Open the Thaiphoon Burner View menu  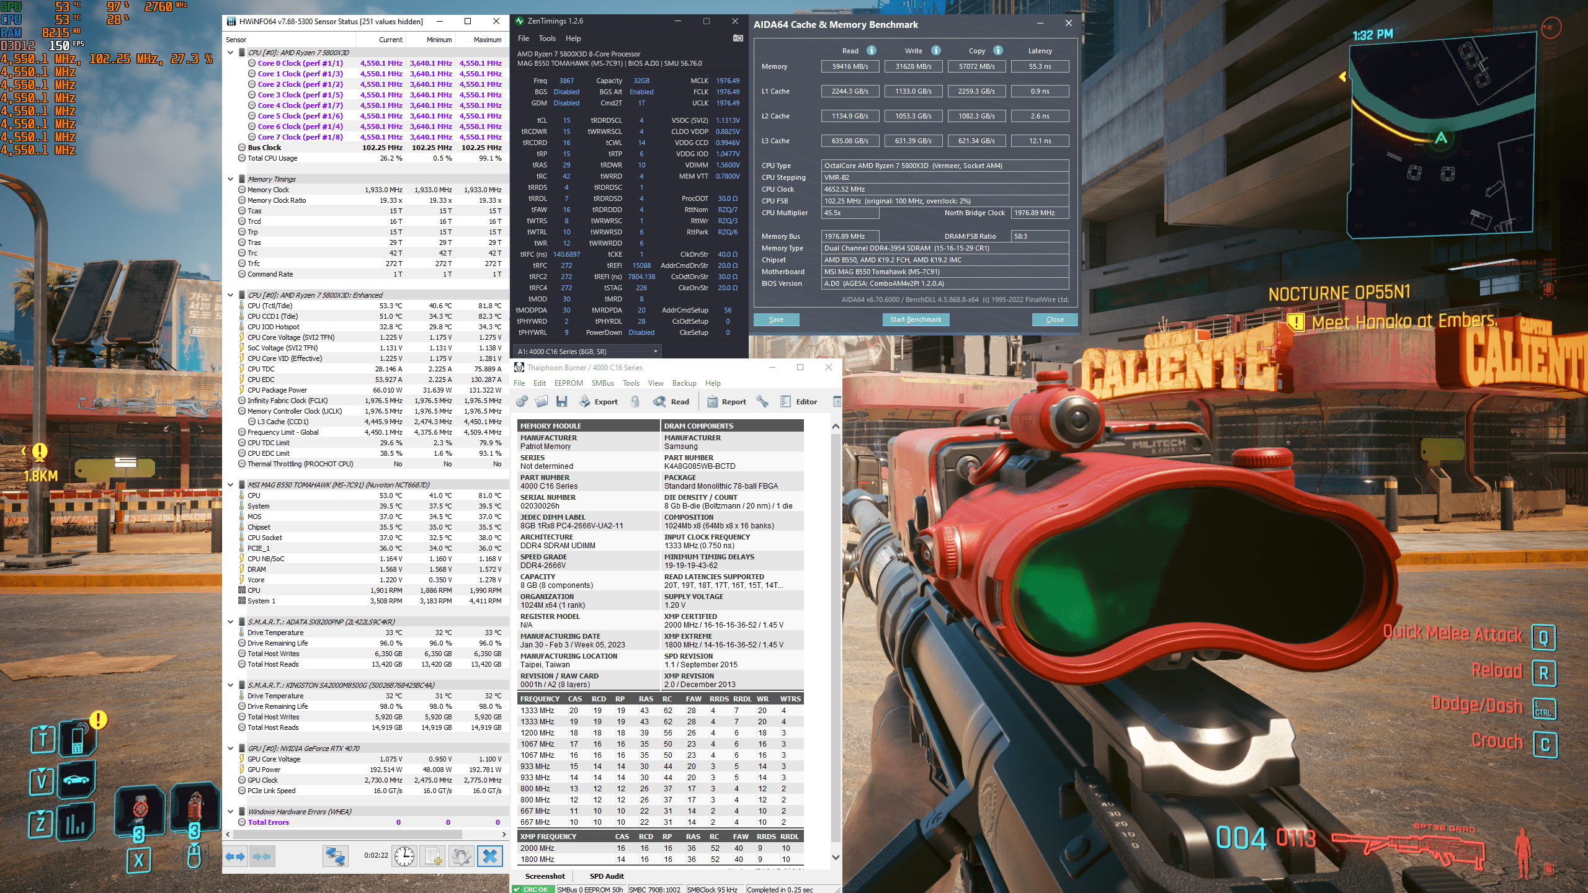pyautogui.click(x=656, y=383)
